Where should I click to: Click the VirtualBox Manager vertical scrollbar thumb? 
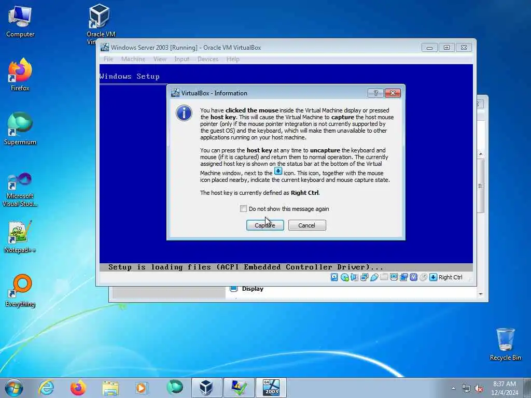tap(481, 186)
